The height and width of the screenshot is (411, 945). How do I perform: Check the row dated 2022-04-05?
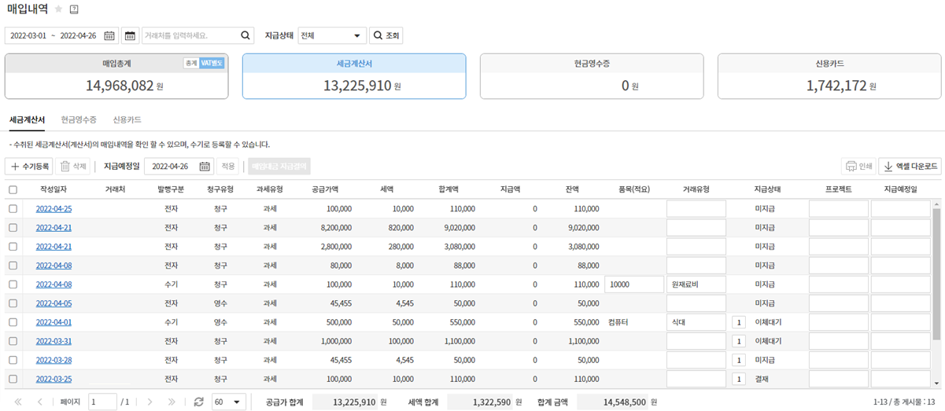[x=13, y=303]
